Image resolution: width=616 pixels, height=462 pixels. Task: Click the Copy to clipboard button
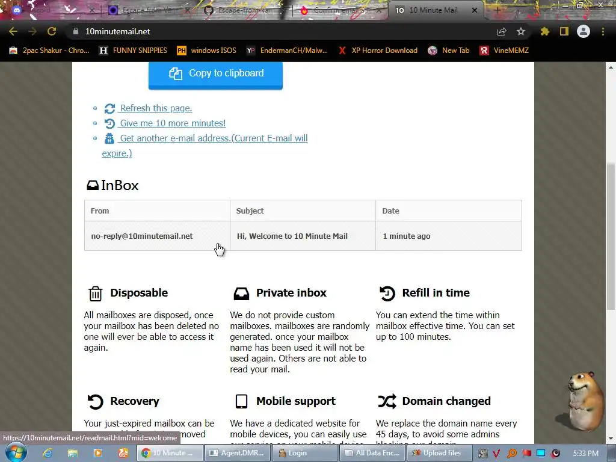click(215, 74)
